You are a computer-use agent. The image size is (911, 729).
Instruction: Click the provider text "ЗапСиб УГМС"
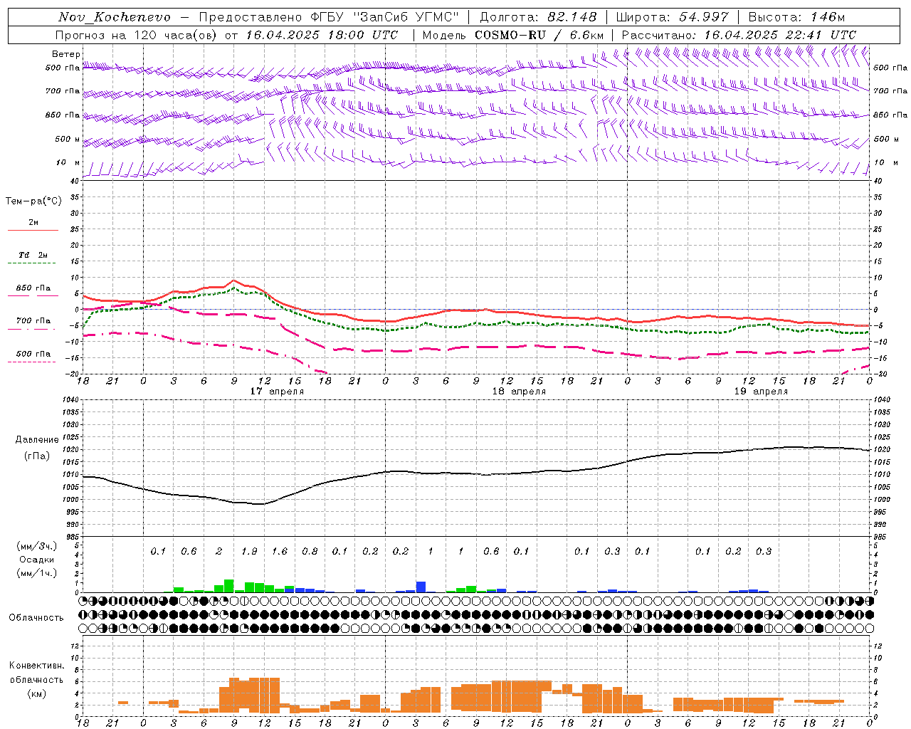coord(407,17)
